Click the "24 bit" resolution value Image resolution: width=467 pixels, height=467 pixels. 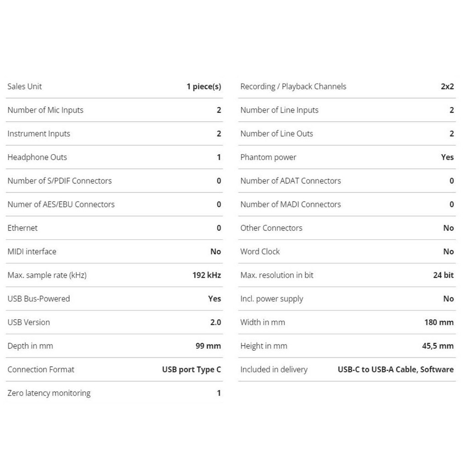[x=443, y=275]
